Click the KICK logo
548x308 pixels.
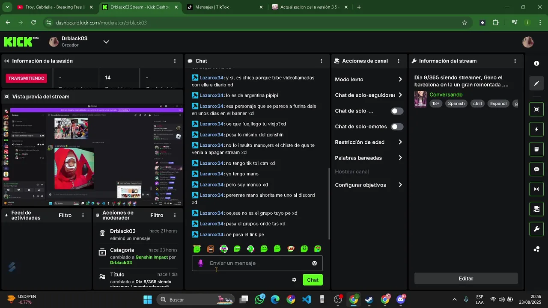(21, 41)
